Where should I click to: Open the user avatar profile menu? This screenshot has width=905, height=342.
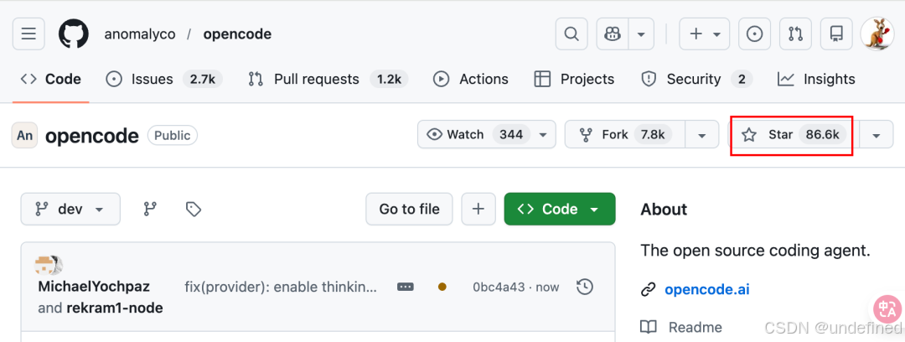point(877,34)
